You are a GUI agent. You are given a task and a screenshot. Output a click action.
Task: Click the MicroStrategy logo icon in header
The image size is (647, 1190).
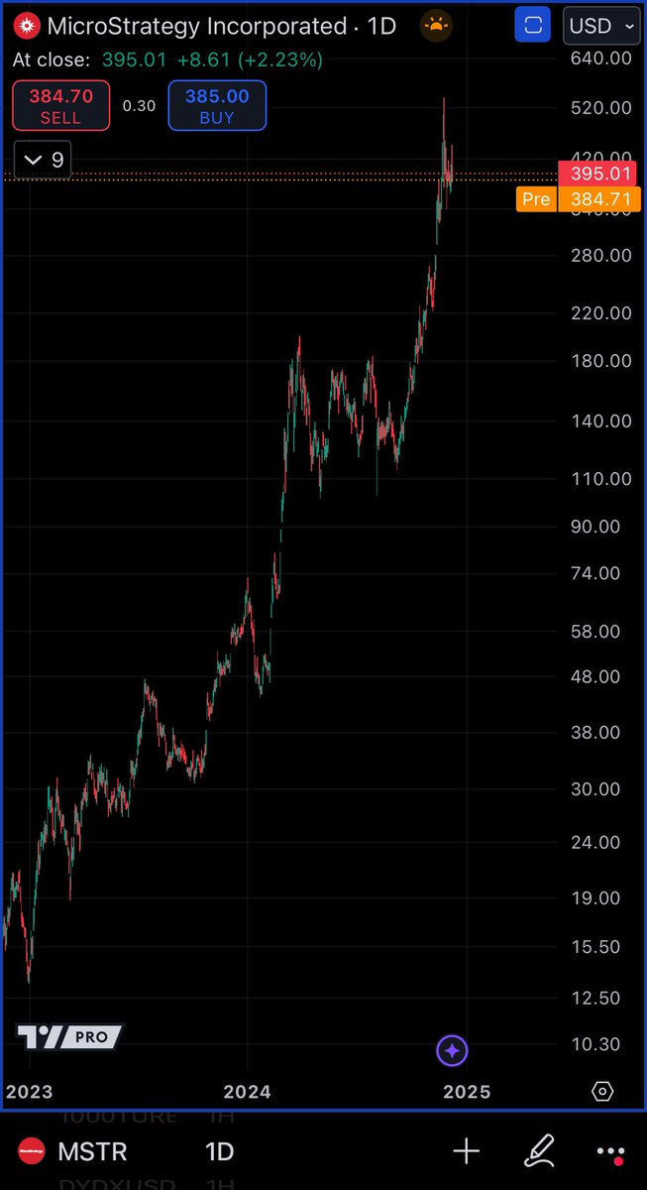(x=29, y=26)
